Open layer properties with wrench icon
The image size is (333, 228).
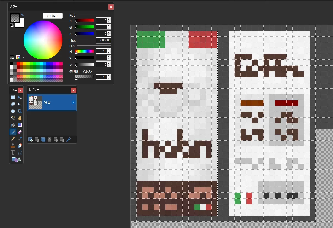coord(69,140)
